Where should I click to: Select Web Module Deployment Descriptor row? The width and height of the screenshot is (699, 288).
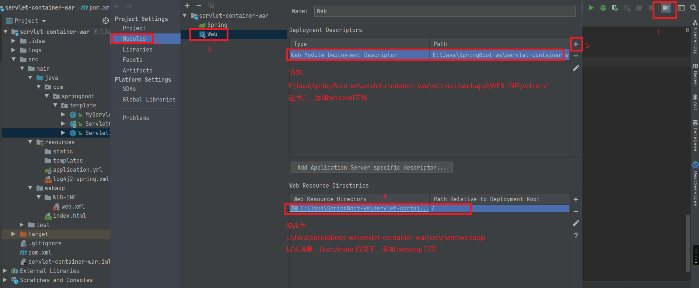pos(429,55)
